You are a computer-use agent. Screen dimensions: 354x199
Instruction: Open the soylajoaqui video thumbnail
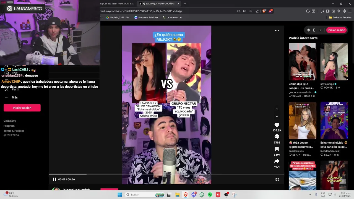(x=334, y=62)
